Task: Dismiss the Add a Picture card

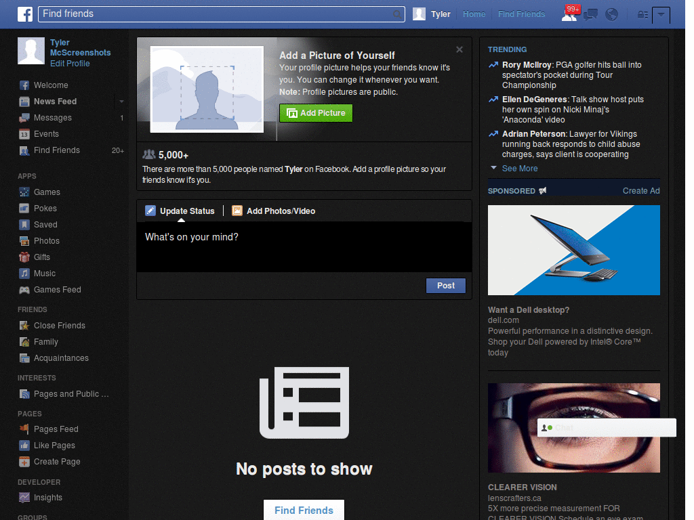Action: point(460,49)
